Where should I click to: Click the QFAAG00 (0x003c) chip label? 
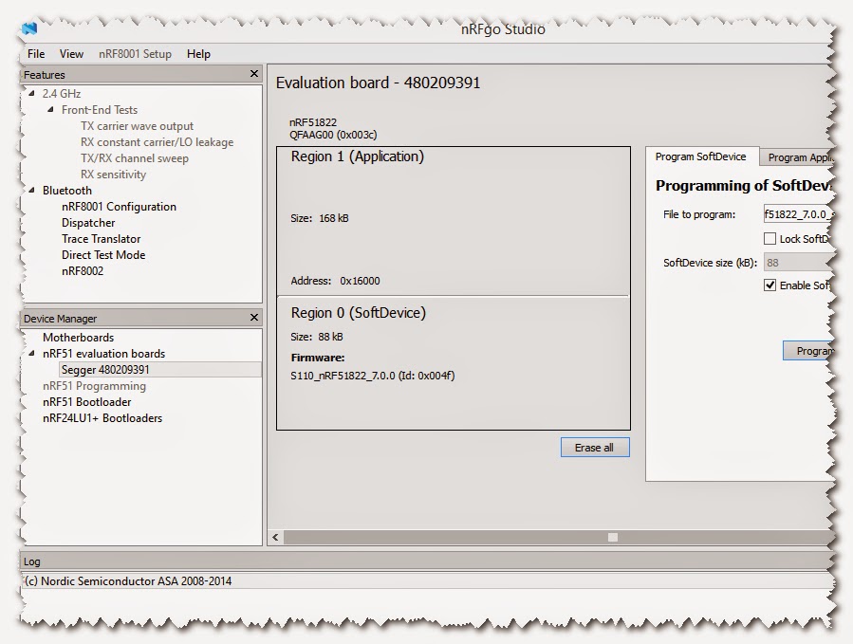click(x=333, y=135)
